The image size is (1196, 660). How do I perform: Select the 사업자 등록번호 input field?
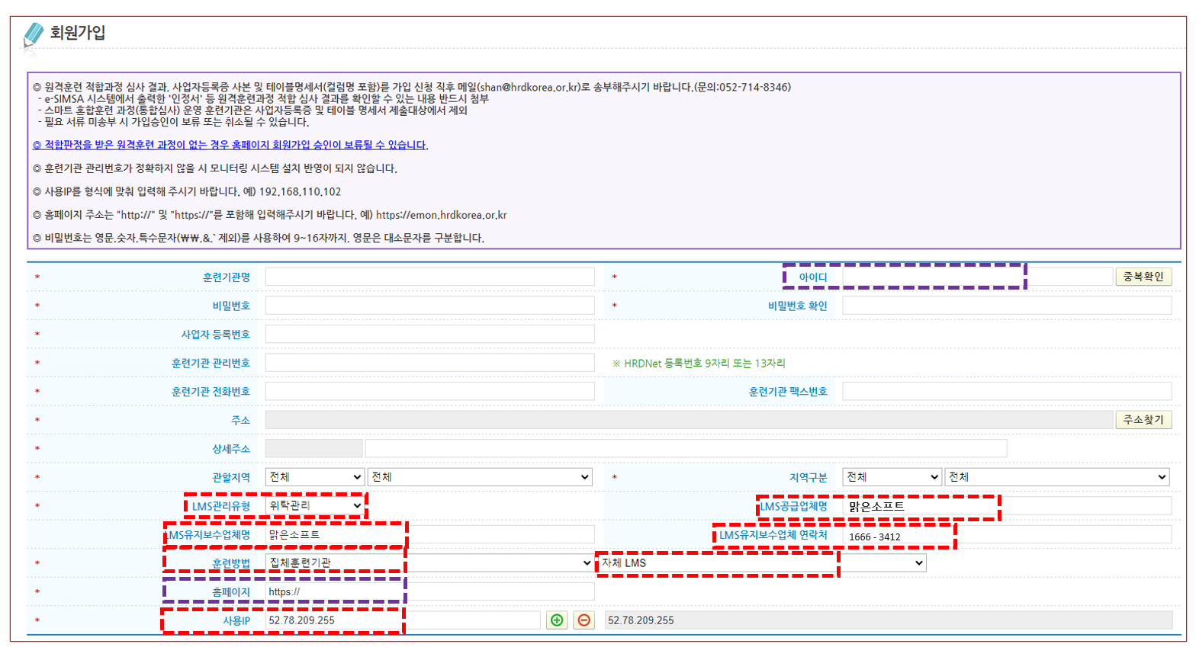click(429, 334)
